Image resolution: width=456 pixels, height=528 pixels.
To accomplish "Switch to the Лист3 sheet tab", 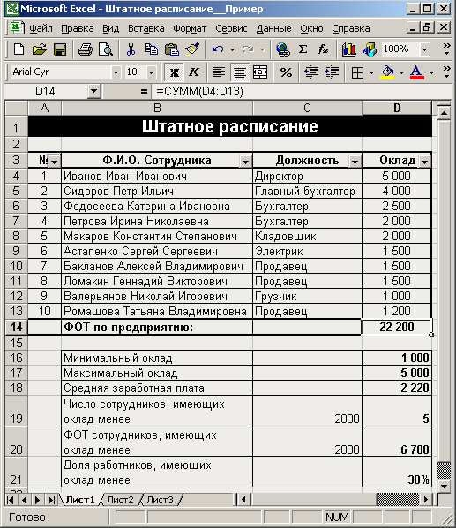I will (x=160, y=500).
